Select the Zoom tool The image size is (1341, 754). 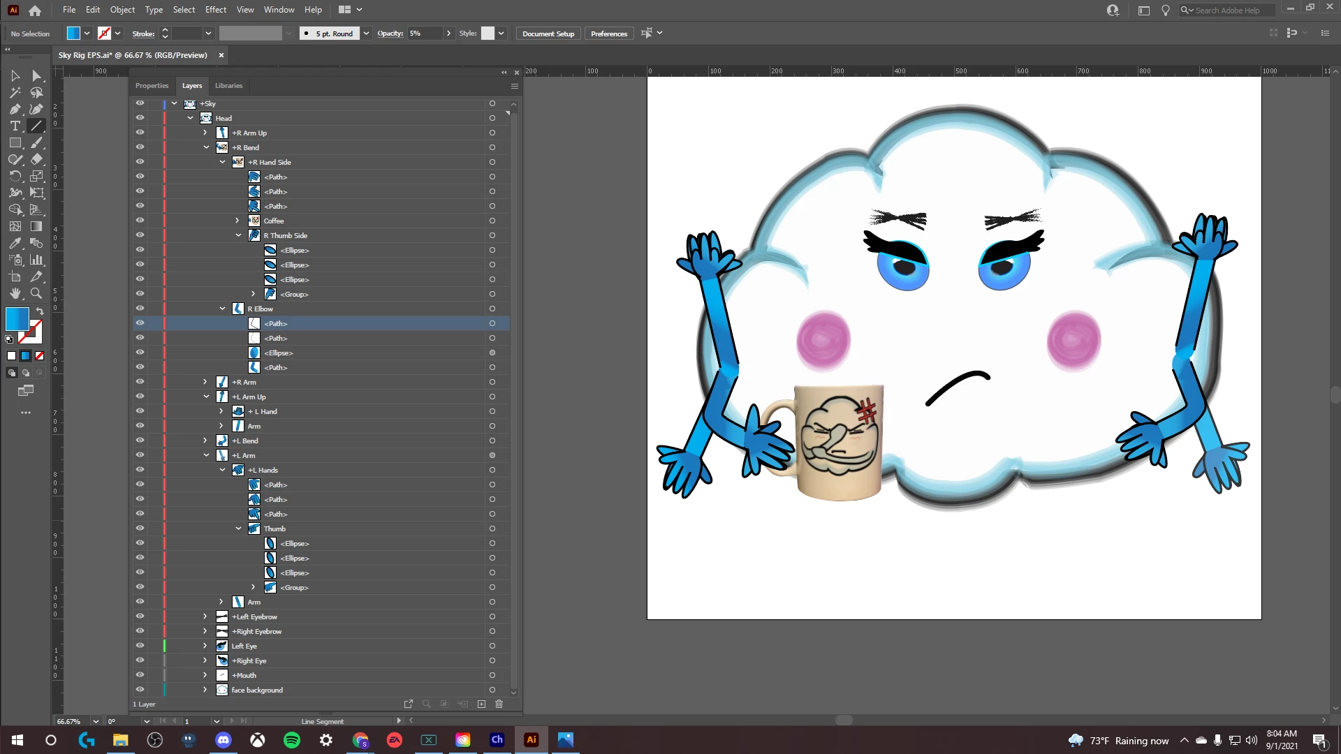point(36,293)
